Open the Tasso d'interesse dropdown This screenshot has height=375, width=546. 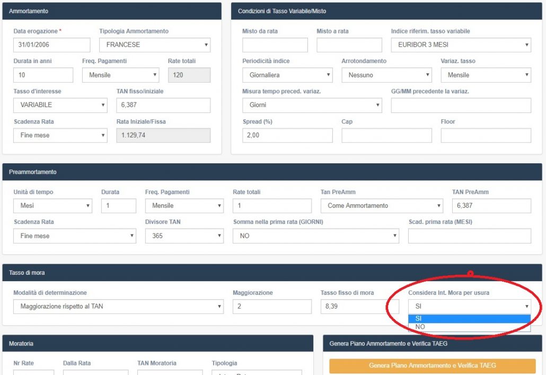click(x=60, y=105)
